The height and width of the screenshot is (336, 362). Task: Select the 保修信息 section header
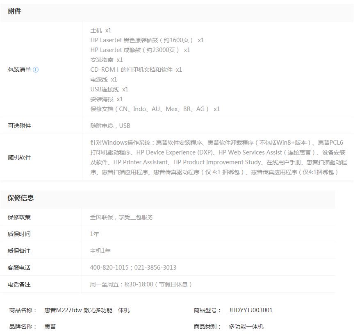pos(20,198)
